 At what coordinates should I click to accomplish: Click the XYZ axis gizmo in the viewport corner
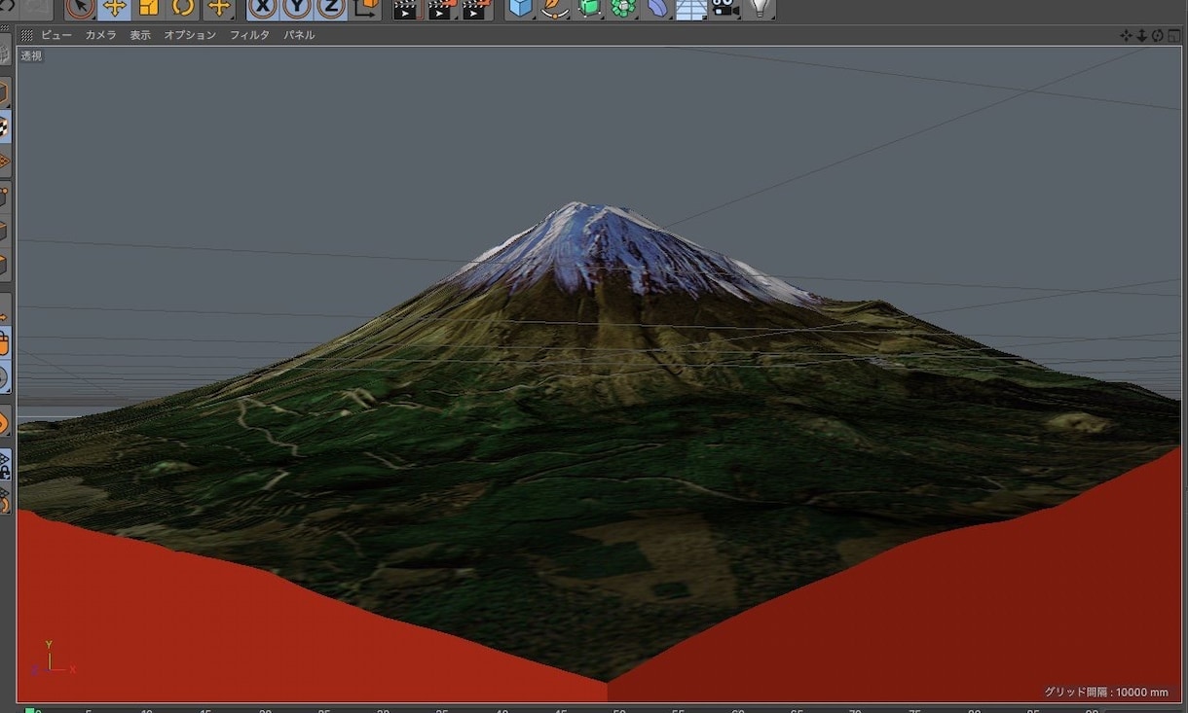[x=51, y=660]
